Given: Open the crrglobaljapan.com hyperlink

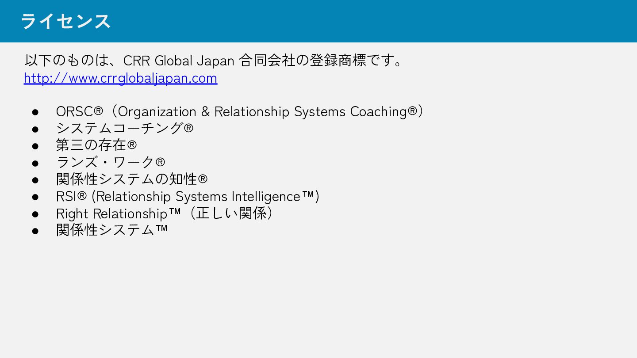Looking at the screenshot, I should coord(120,78).
